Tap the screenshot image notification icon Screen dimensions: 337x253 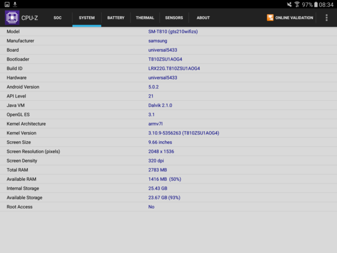7,4
